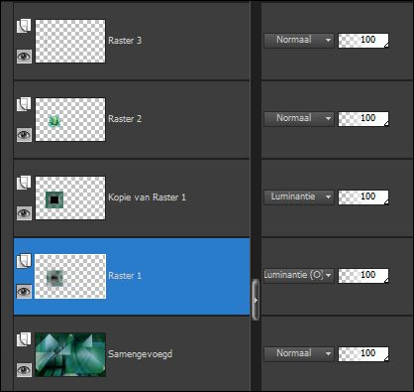Screen dimensions: 414x392
Task: Hide the Kopie van Raster 1 layer
Action: click(x=24, y=213)
